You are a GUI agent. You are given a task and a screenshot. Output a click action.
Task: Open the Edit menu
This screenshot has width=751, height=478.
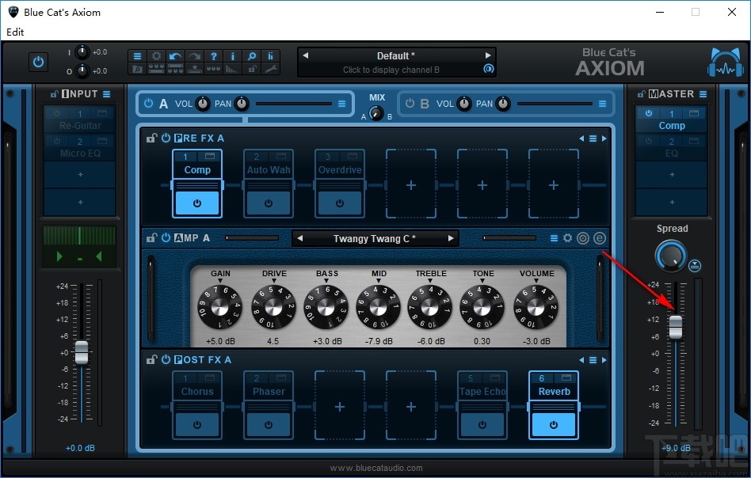coord(15,32)
